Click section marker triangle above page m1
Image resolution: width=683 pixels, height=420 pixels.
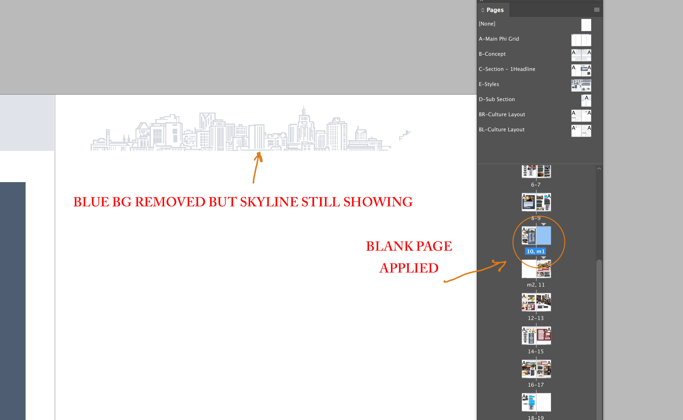544,224
